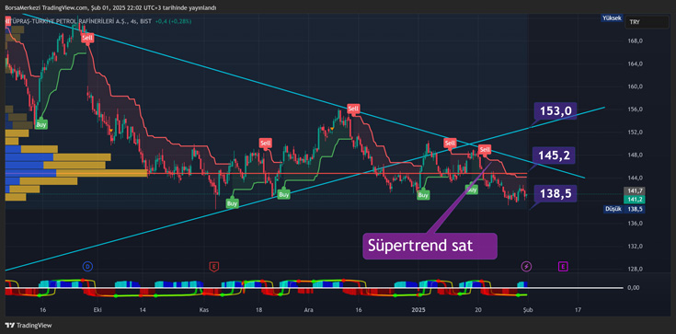
Task: Click the 152,0 price axis label
Action: pyautogui.click(x=636, y=132)
